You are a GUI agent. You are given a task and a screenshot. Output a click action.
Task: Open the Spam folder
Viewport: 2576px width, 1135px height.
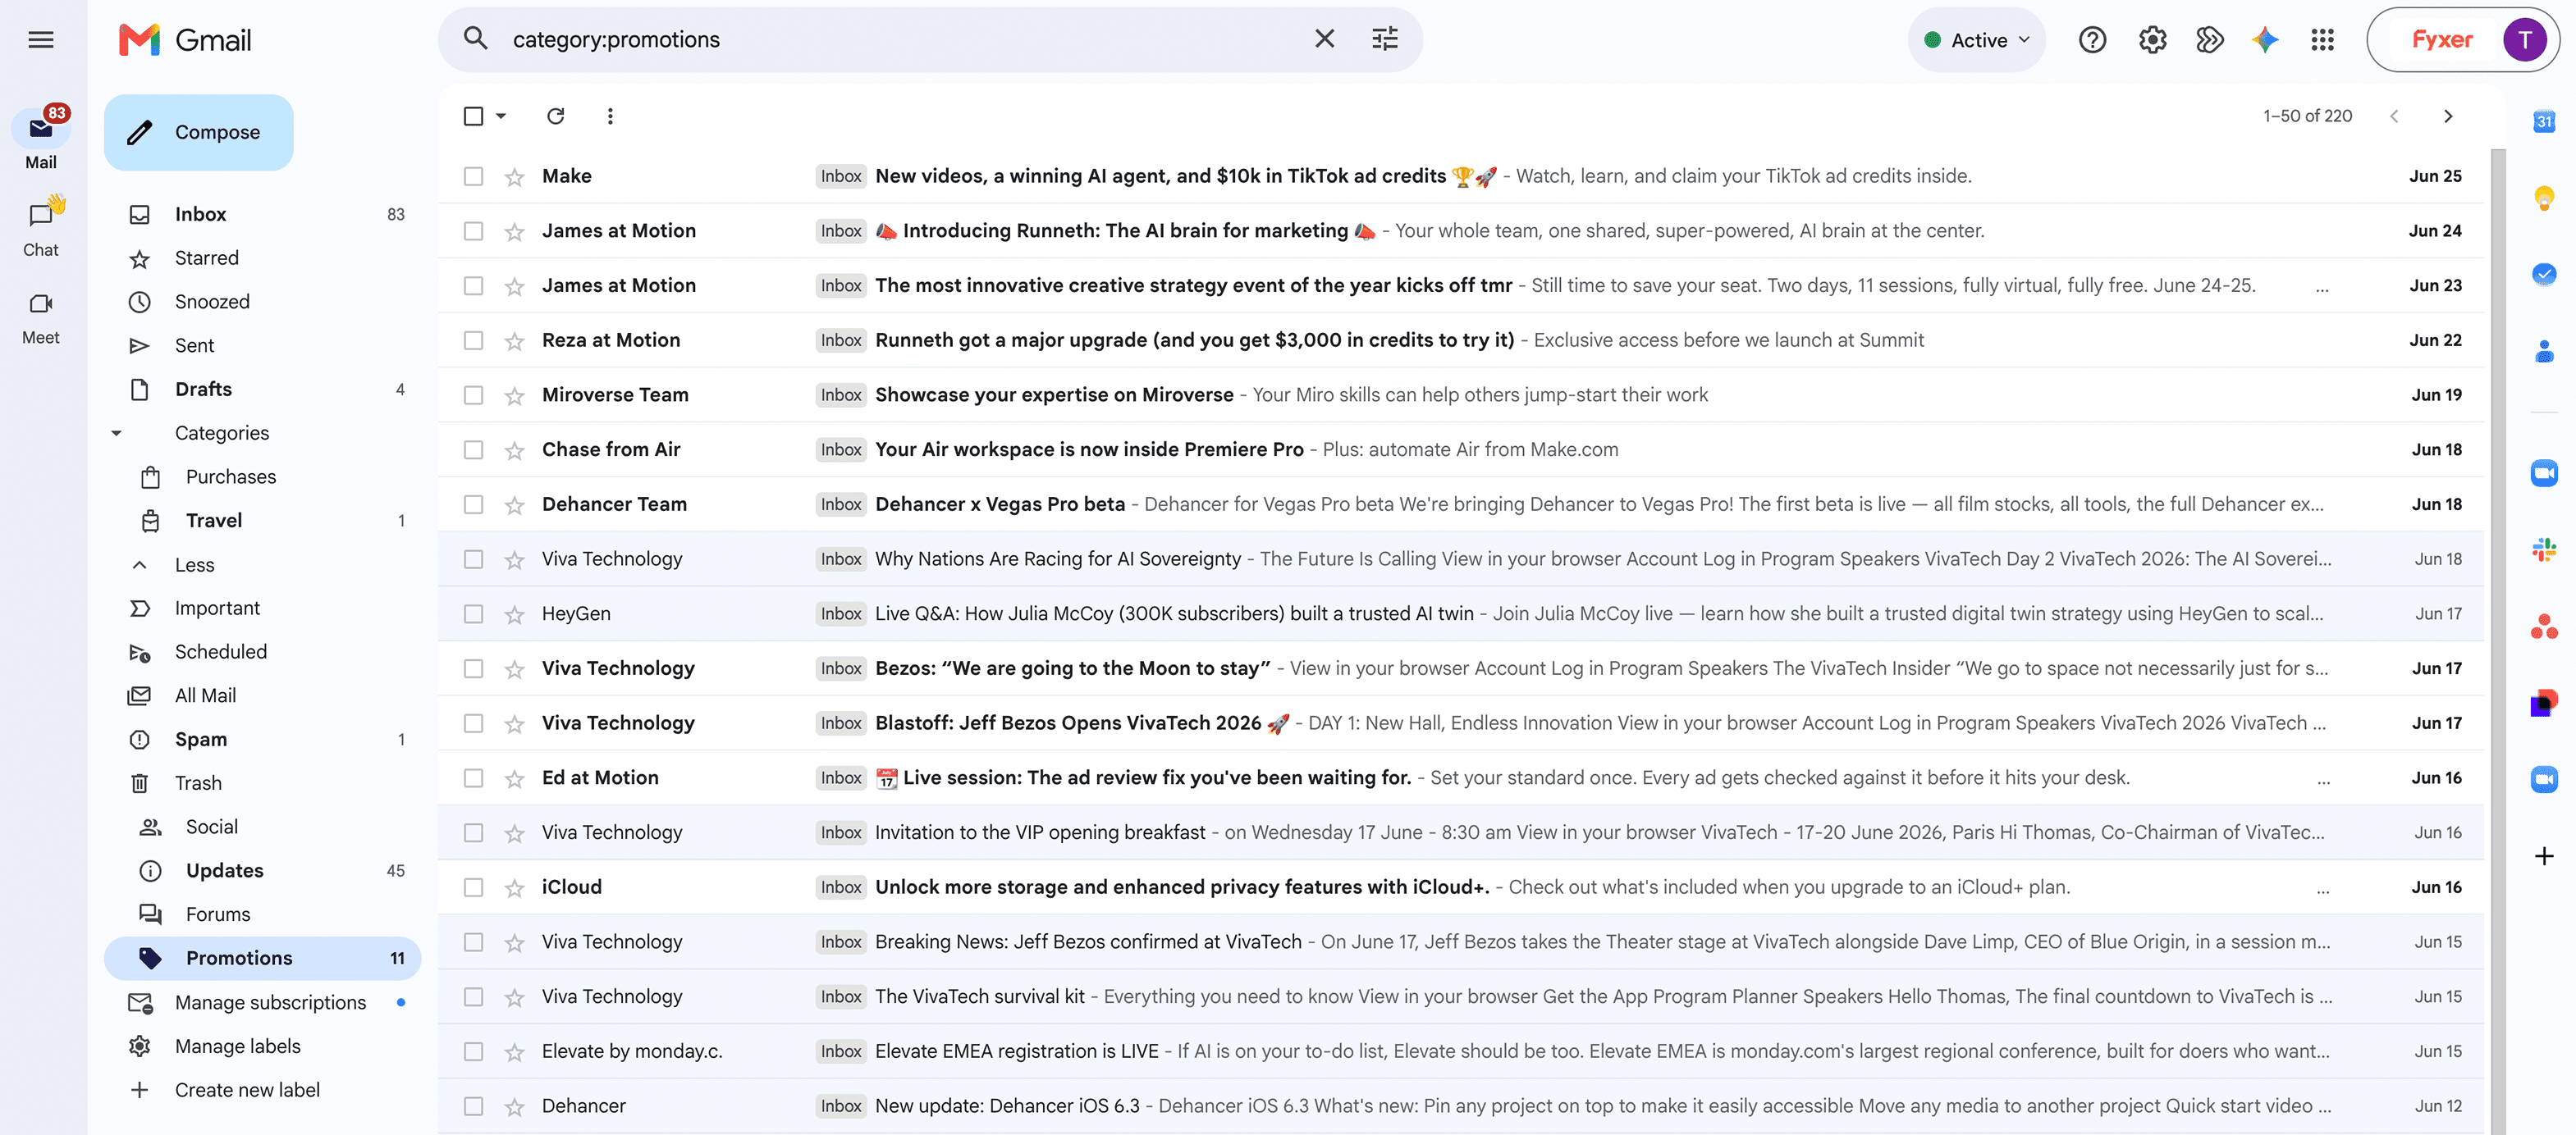click(x=262, y=740)
